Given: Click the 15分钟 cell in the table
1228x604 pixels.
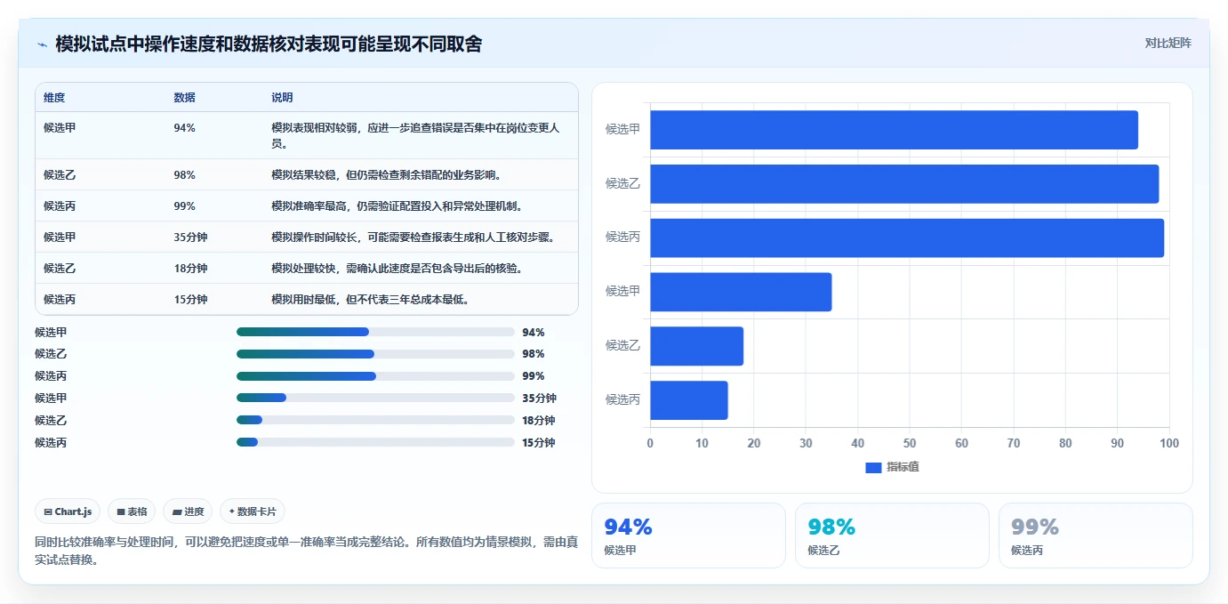Looking at the screenshot, I should click(190, 300).
